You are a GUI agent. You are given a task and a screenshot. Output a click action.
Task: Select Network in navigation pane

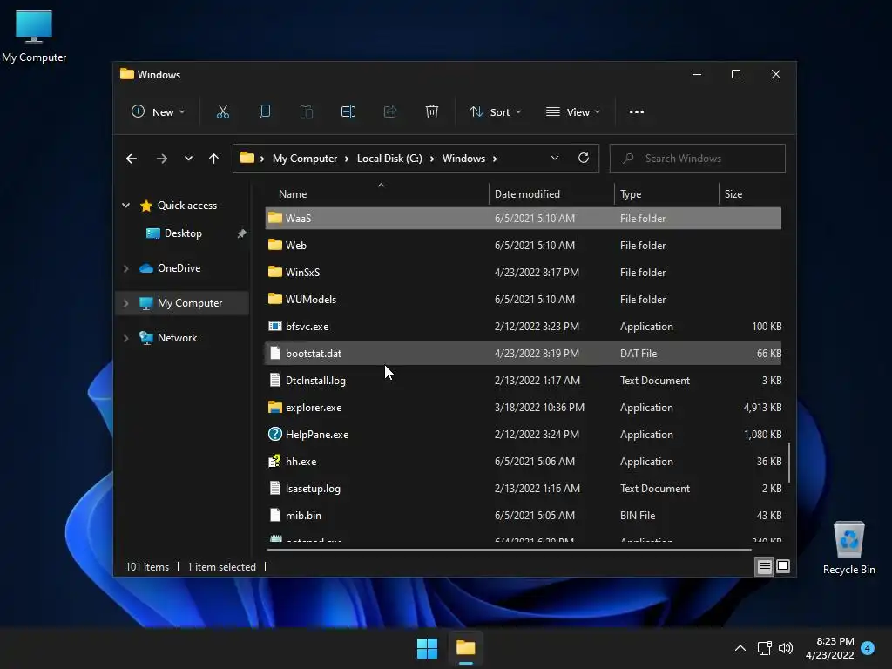(x=177, y=338)
